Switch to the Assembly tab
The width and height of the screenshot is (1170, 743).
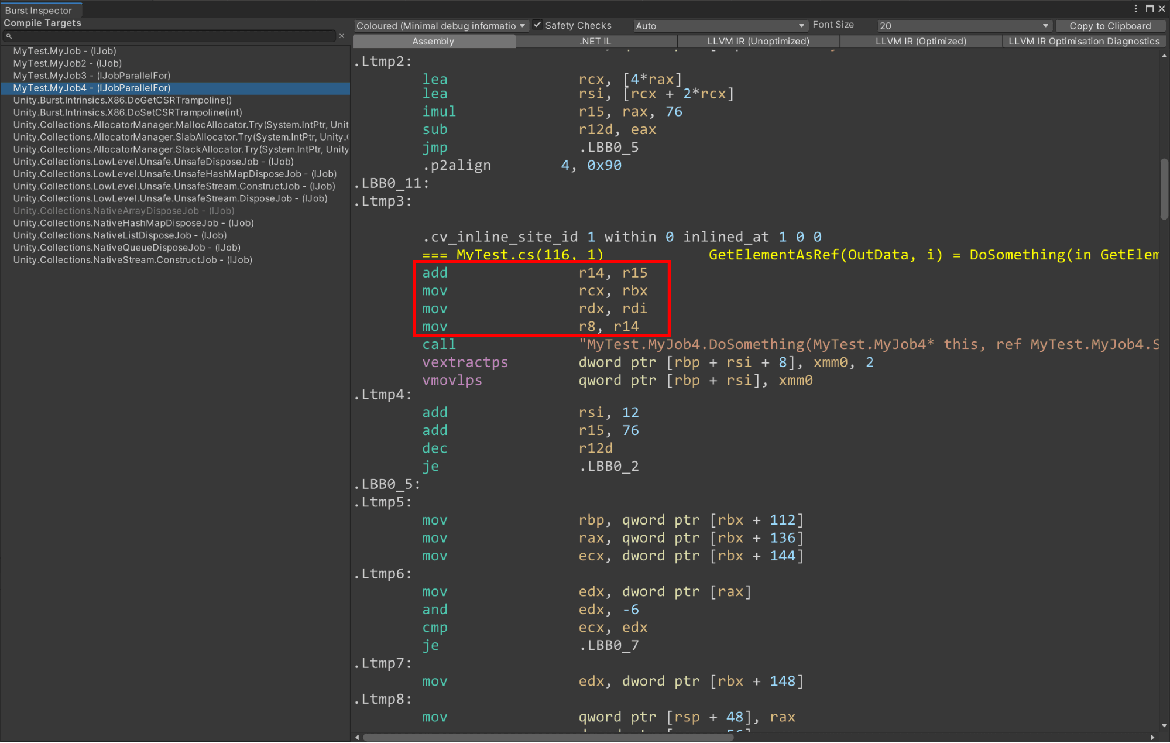point(434,41)
